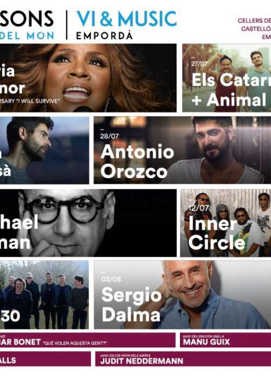This screenshot has width=271, height=380.
Task: Click the Cellers de Castelló venue text
Action: (254, 29)
